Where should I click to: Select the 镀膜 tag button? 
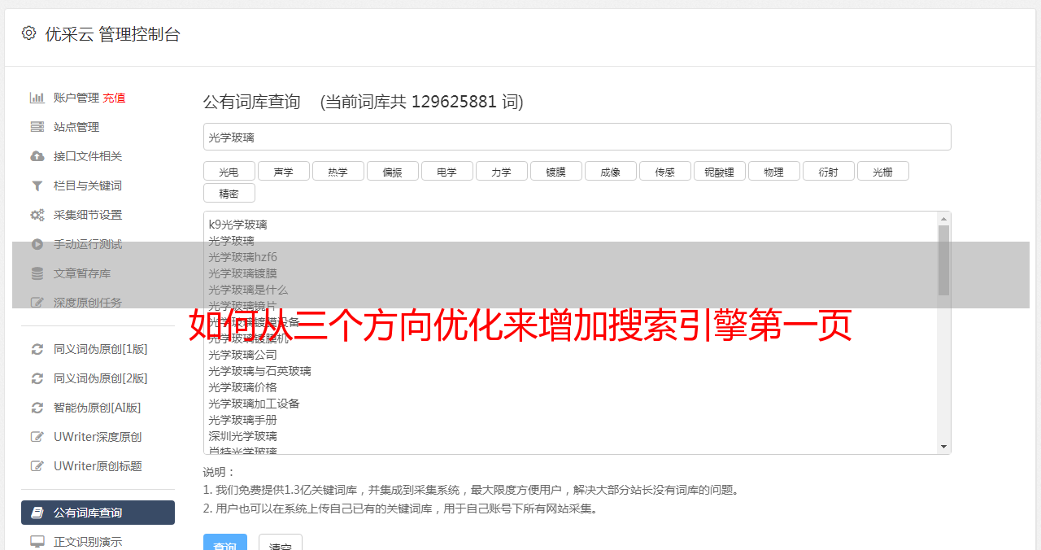click(x=555, y=172)
